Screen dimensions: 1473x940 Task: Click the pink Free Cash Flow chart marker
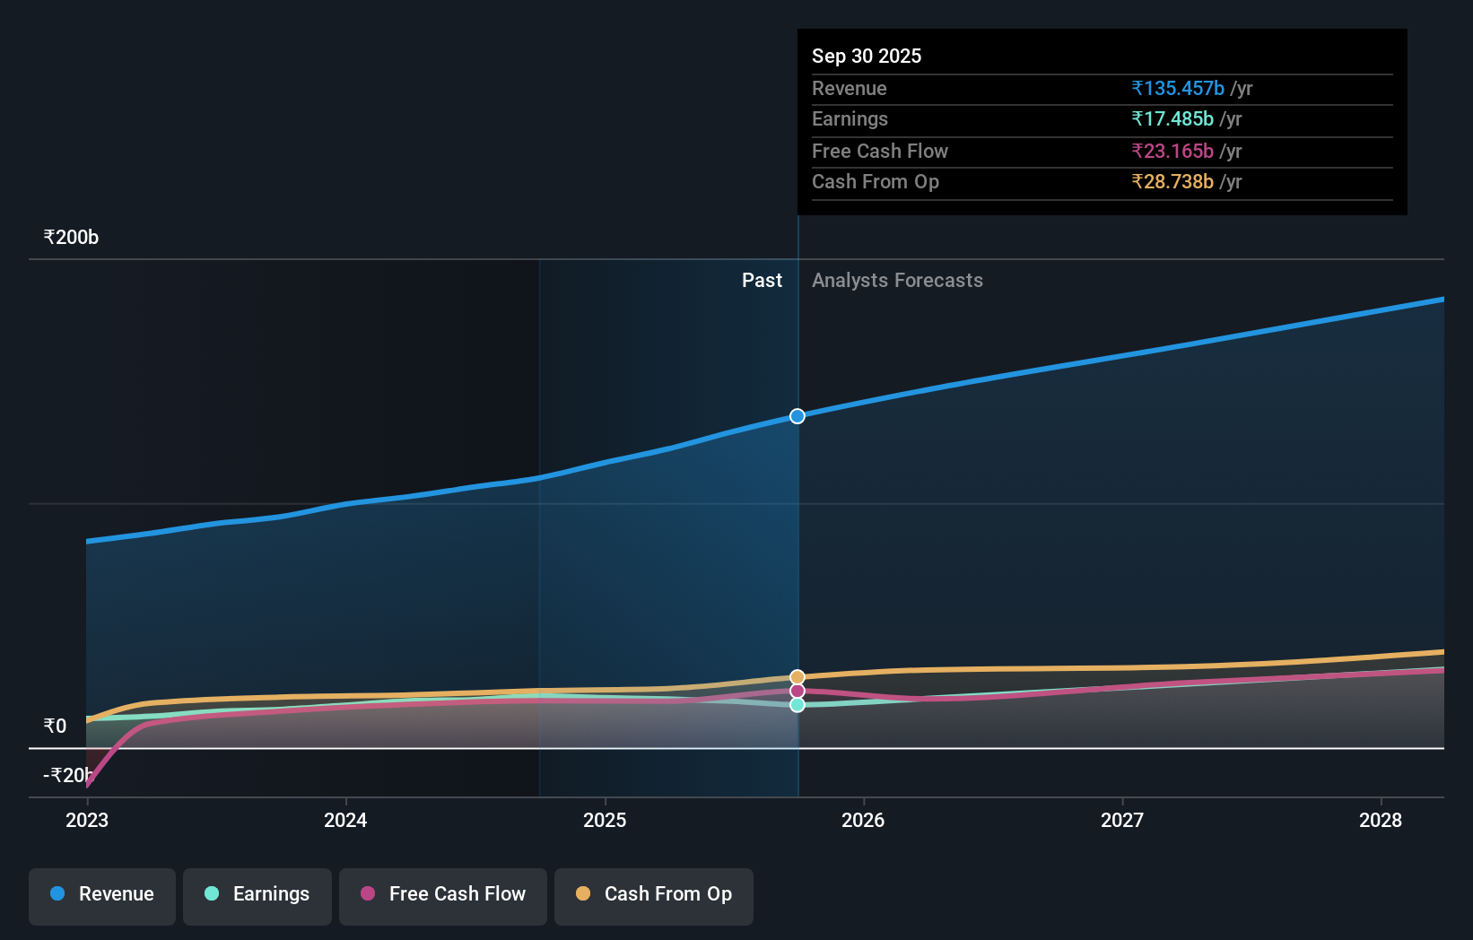(x=797, y=690)
